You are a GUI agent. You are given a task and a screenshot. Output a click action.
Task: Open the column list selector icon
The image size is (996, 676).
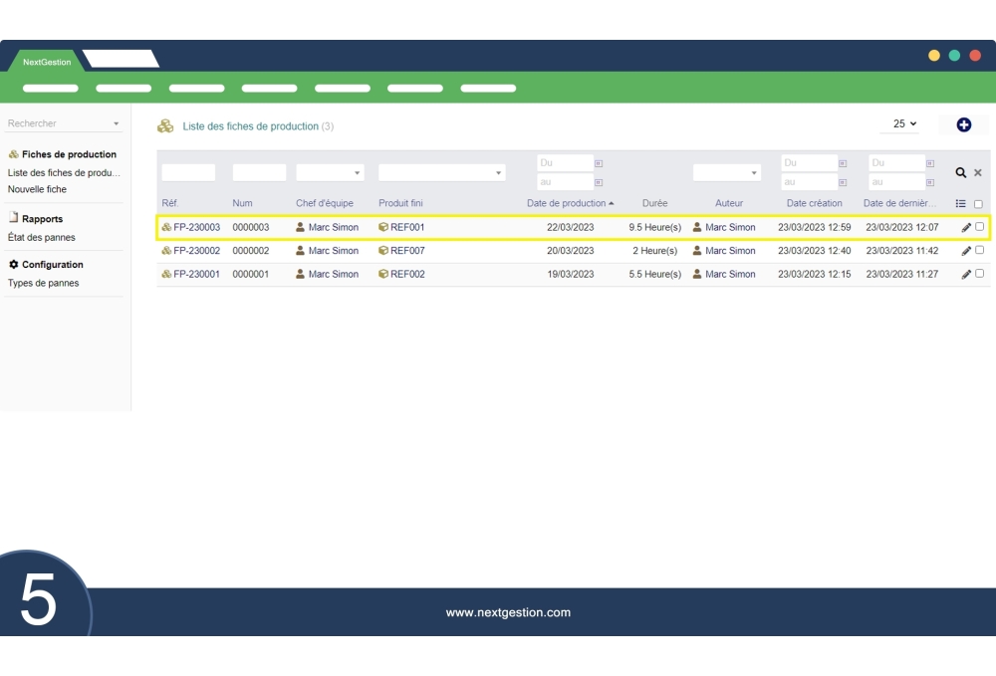pos(961,203)
